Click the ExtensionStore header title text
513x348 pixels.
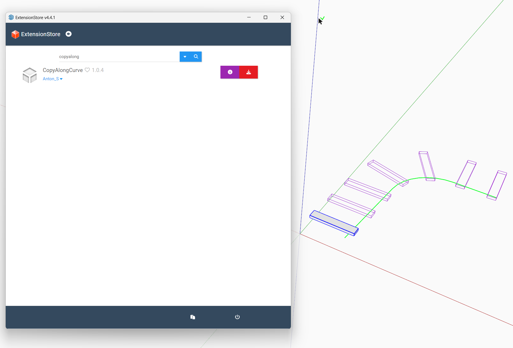[41, 34]
